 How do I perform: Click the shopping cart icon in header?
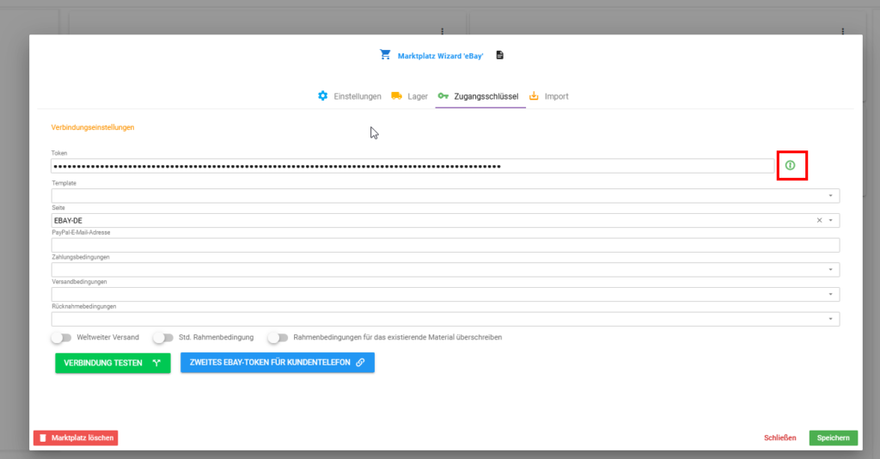385,54
